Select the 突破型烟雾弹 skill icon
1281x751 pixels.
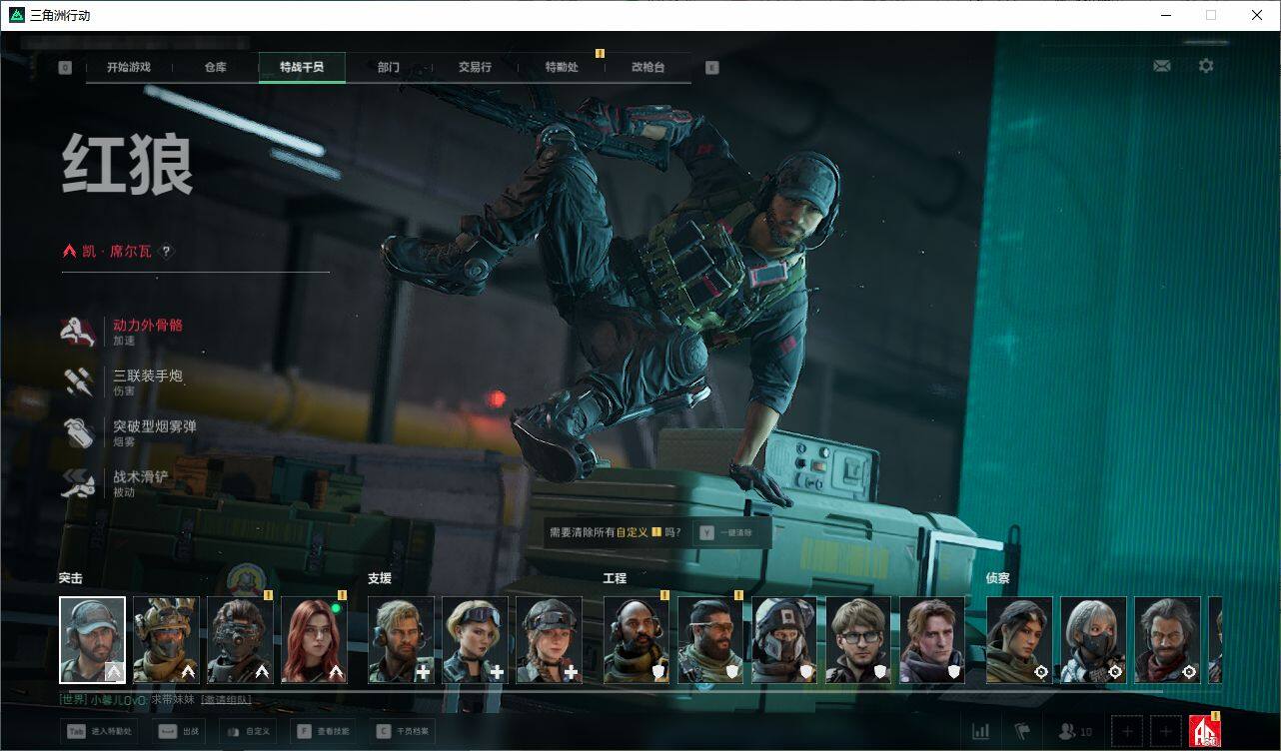click(78, 433)
